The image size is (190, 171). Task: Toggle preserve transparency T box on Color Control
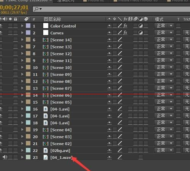pos(178,26)
